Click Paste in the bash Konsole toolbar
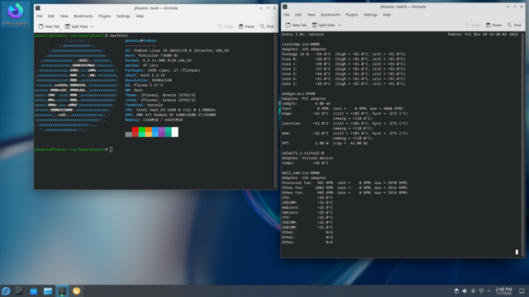The height and width of the screenshot is (297, 529). coord(246,26)
